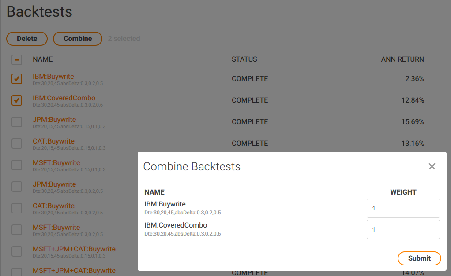Image resolution: width=451 pixels, height=276 pixels.
Task: Uncheck the IBM:Buywrite row checkbox
Action: click(17, 79)
